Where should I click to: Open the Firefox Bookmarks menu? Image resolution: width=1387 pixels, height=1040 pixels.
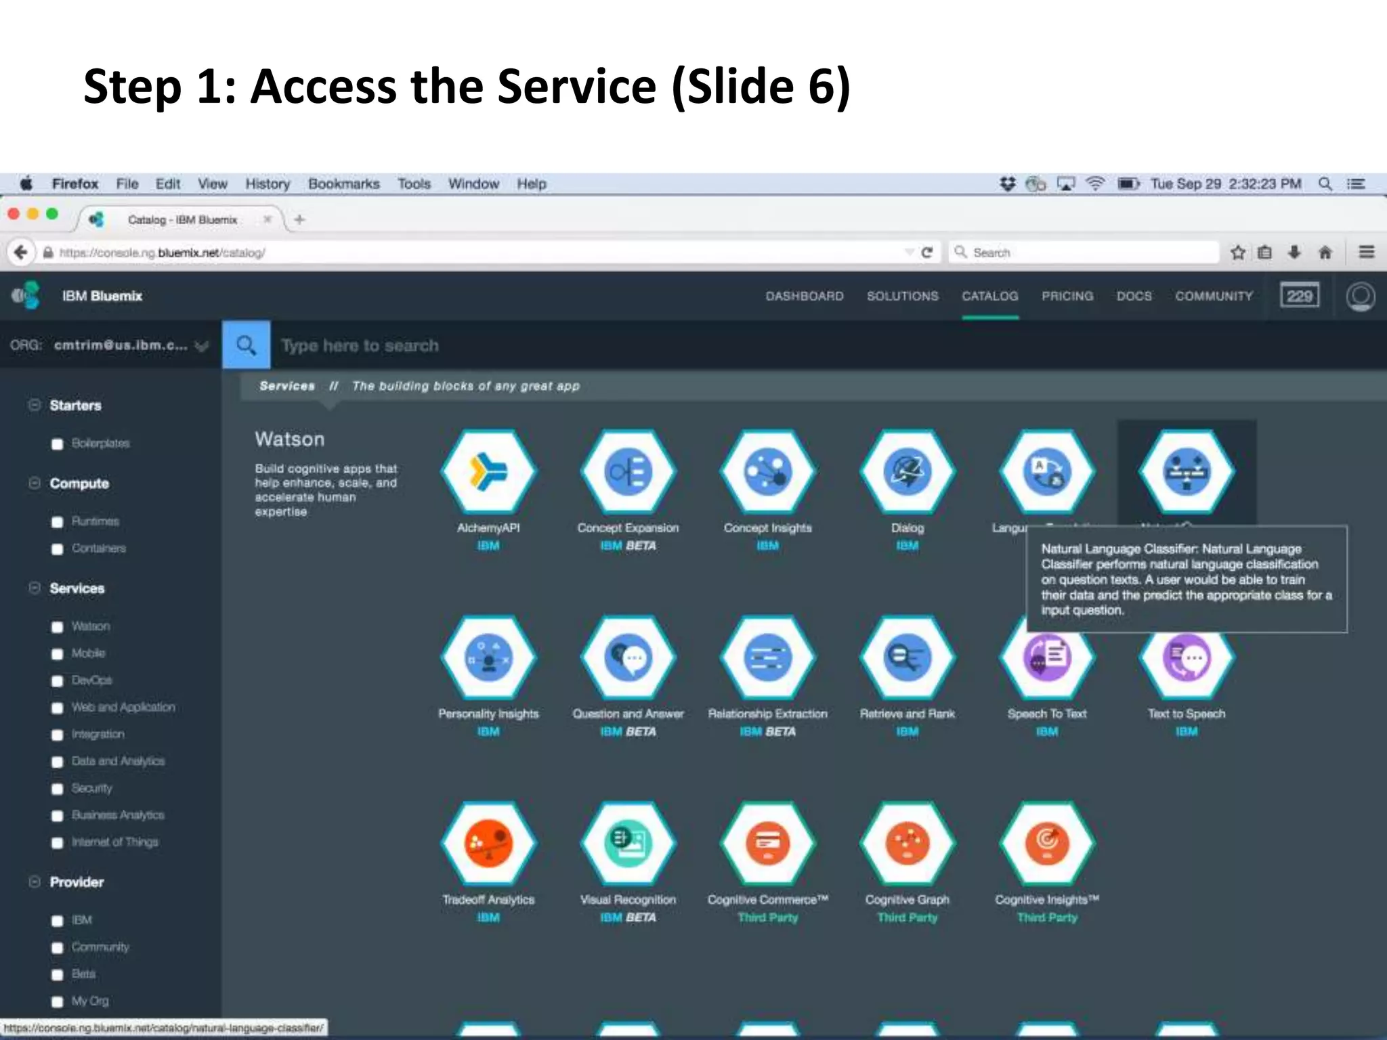click(344, 183)
